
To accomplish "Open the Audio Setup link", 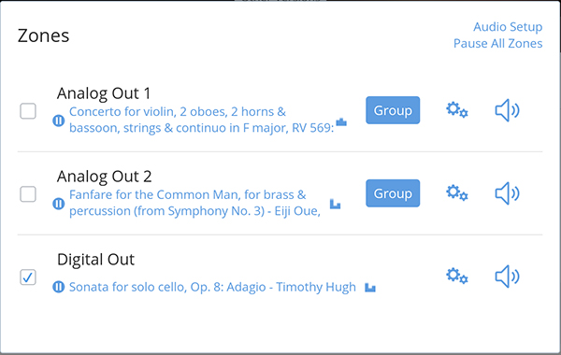I will click(508, 27).
